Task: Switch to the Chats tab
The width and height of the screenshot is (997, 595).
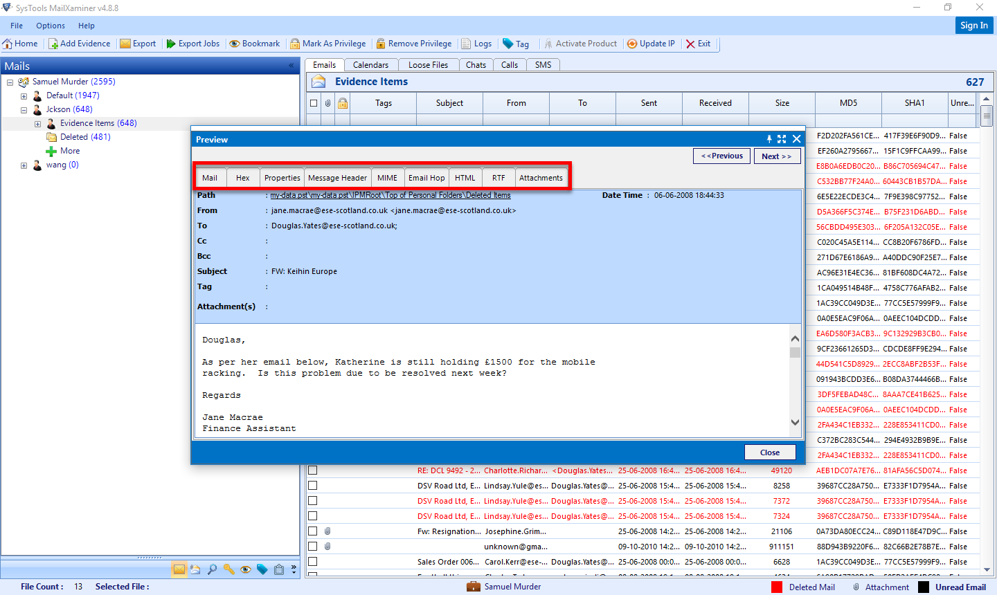Action: (476, 65)
